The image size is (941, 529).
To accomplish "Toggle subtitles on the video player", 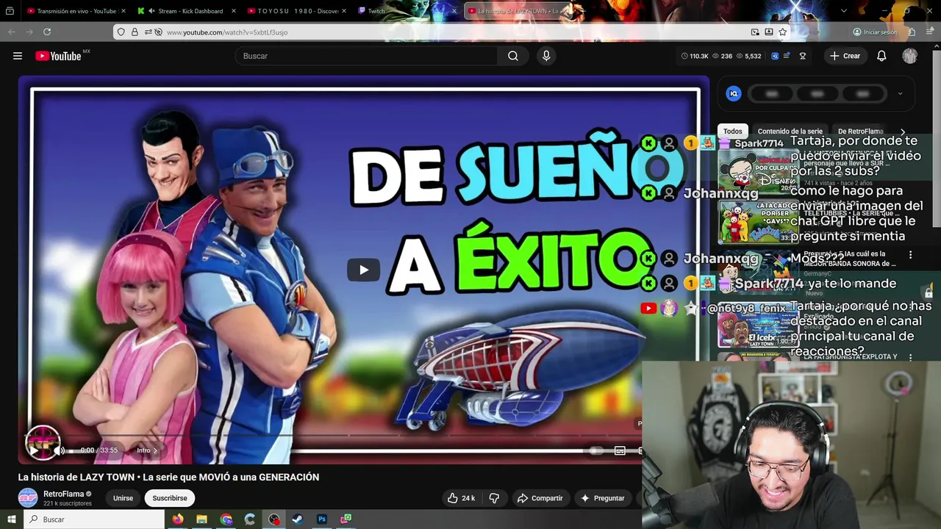I will 620,450.
